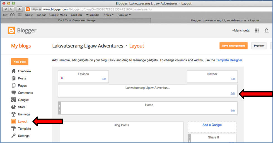Open the notifications bell icon

click(x=266, y=31)
